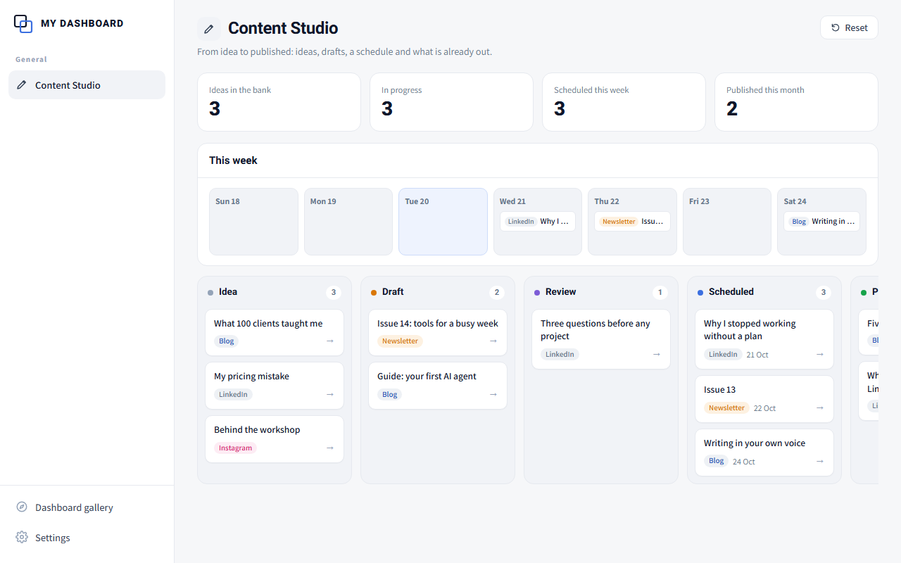
Task: Click the Review column header
Action: 601,292
